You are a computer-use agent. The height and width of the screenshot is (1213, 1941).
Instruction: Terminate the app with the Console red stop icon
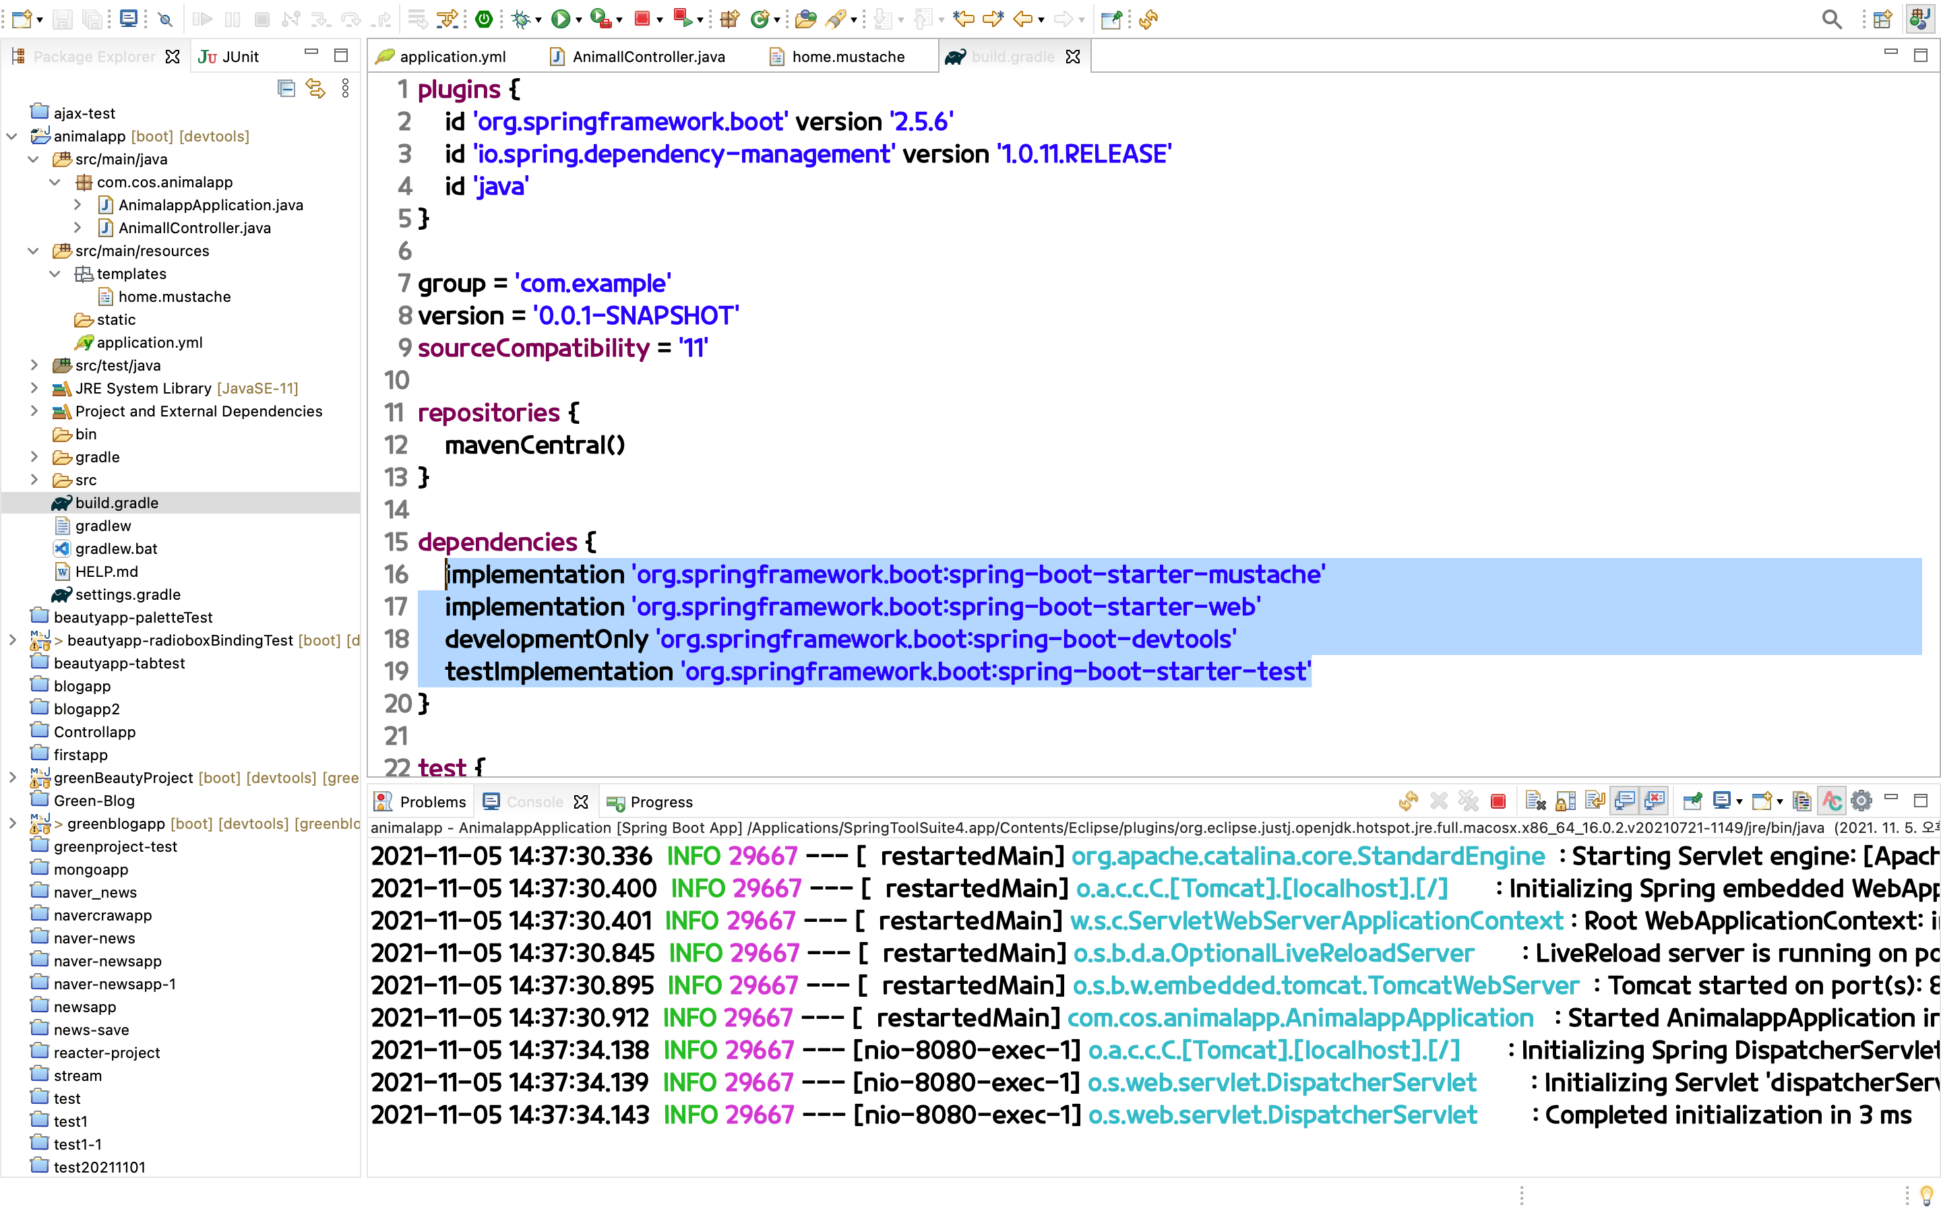coord(1498,801)
